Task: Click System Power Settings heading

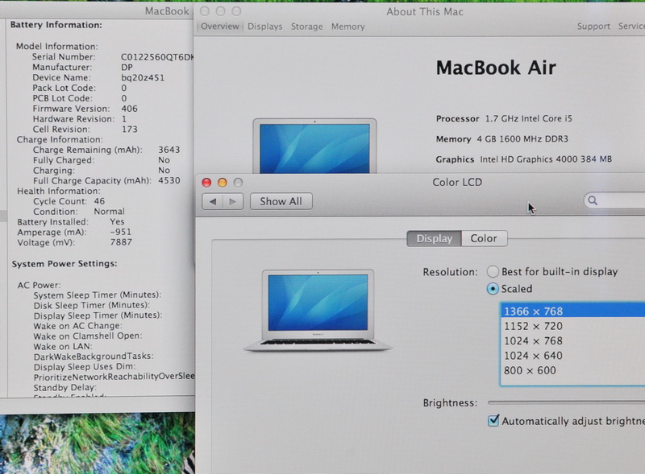Action: click(64, 264)
